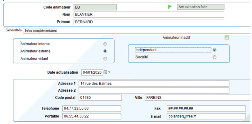Switch to the Généralités tab

click(14, 30)
